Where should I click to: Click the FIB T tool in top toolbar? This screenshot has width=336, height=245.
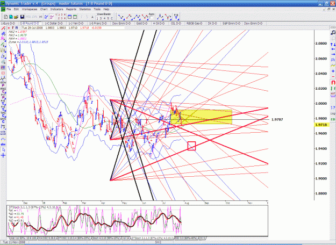(x=176, y=17)
